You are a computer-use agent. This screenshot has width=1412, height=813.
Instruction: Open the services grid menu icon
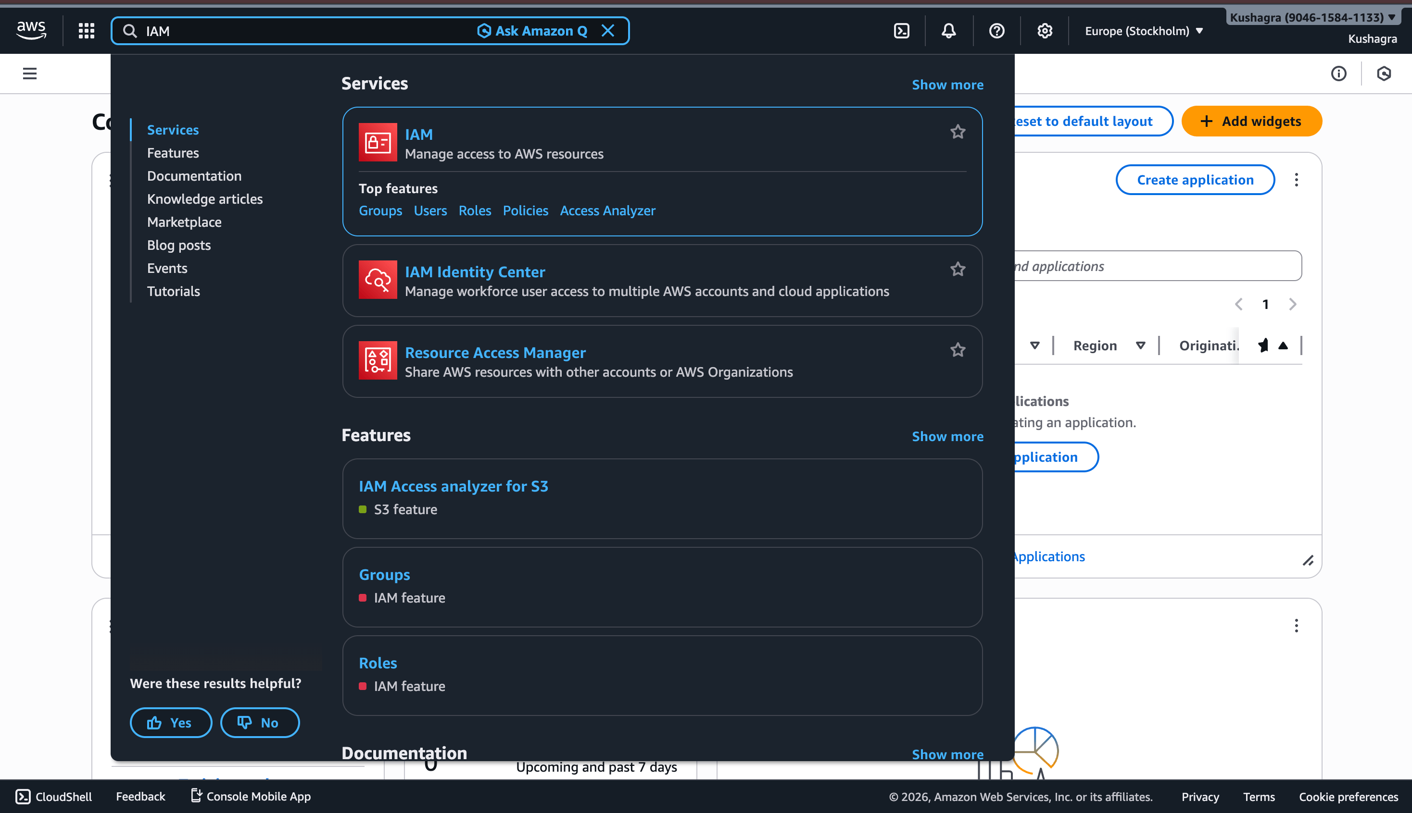[86, 31]
